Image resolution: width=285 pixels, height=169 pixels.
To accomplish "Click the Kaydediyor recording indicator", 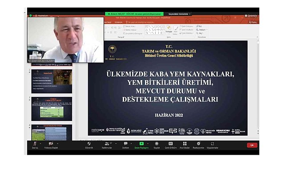I will pyautogui.click(x=42, y=16).
